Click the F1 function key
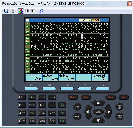The height and width of the screenshot is (128, 133). pyautogui.click(x=31, y=89)
